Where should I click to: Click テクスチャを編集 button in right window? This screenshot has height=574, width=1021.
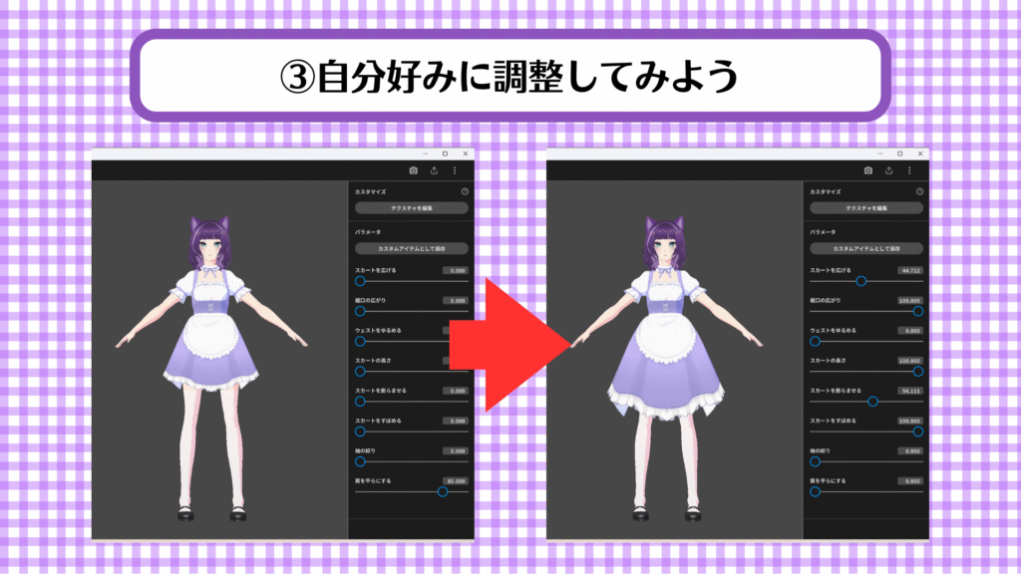[867, 208]
